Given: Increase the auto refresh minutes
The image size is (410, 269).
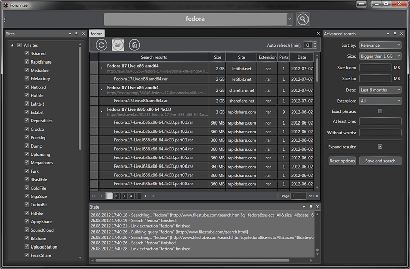Looking at the screenshot, I should pyautogui.click(x=315, y=44).
